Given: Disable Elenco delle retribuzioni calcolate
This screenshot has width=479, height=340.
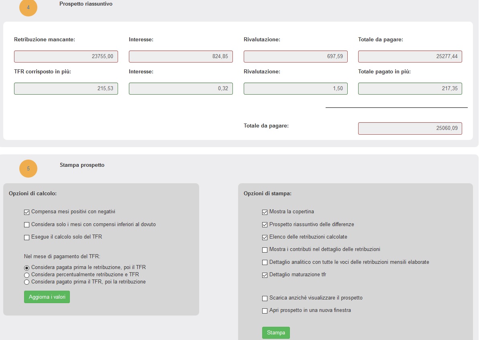Looking at the screenshot, I should [x=265, y=237].
